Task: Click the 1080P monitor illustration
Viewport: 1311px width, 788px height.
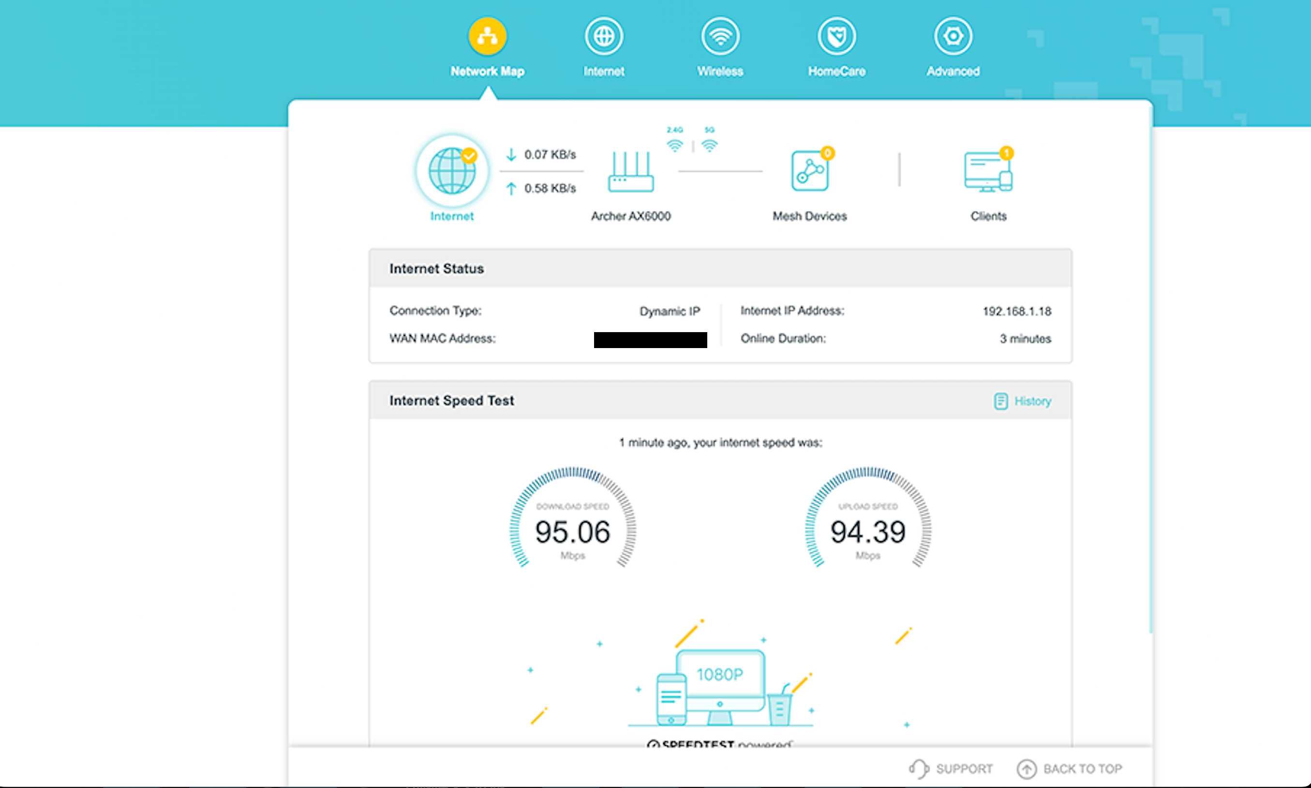Action: (x=720, y=686)
